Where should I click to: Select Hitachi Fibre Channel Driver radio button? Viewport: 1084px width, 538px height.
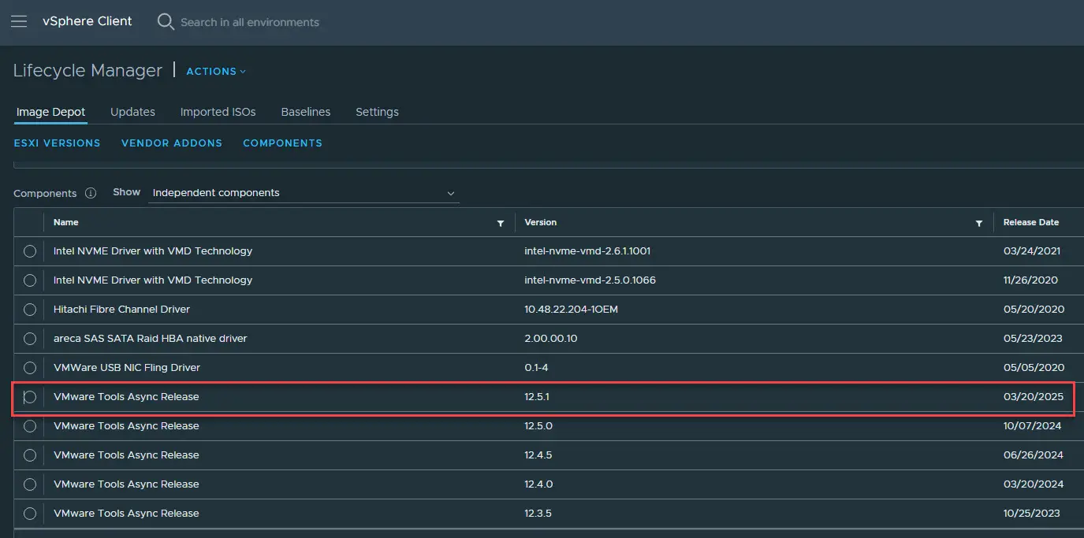point(30,310)
